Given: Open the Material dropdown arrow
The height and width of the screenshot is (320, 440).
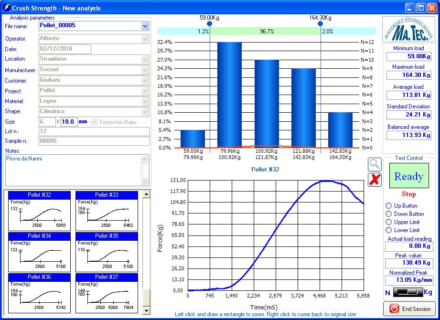Looking at the screenshot, I should point(145,101).
